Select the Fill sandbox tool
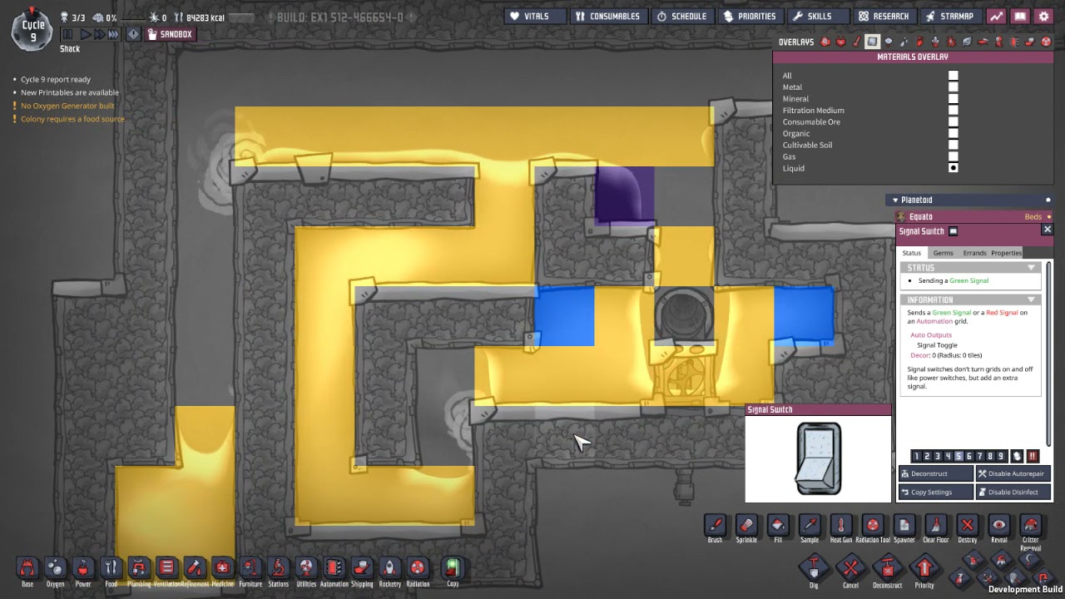Viewport: 1065px width, 599px height. pos(778,525)
